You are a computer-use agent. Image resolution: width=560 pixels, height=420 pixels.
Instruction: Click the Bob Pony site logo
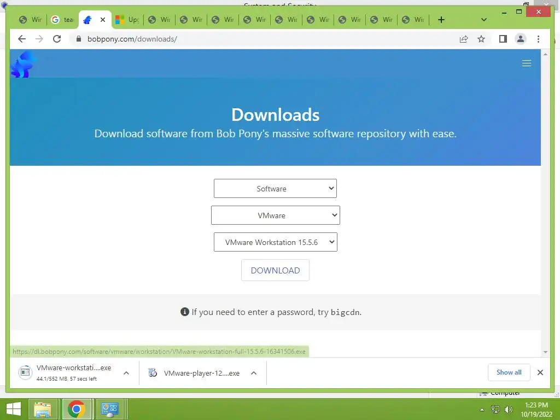tap(23, 65)
